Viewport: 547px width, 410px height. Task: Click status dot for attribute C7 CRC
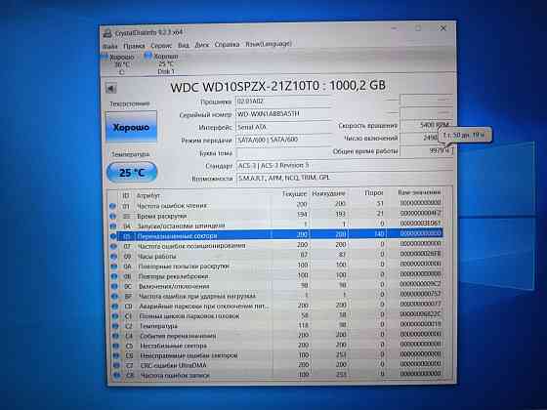(116, 365)
